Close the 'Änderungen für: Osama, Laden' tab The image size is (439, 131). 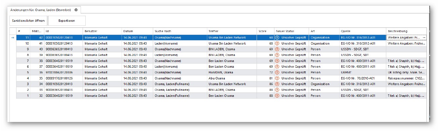coord(76,10)
